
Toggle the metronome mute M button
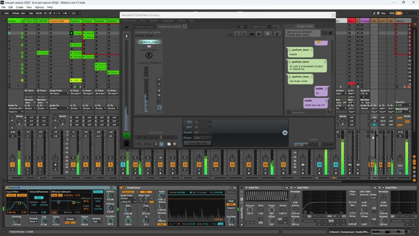161,144
